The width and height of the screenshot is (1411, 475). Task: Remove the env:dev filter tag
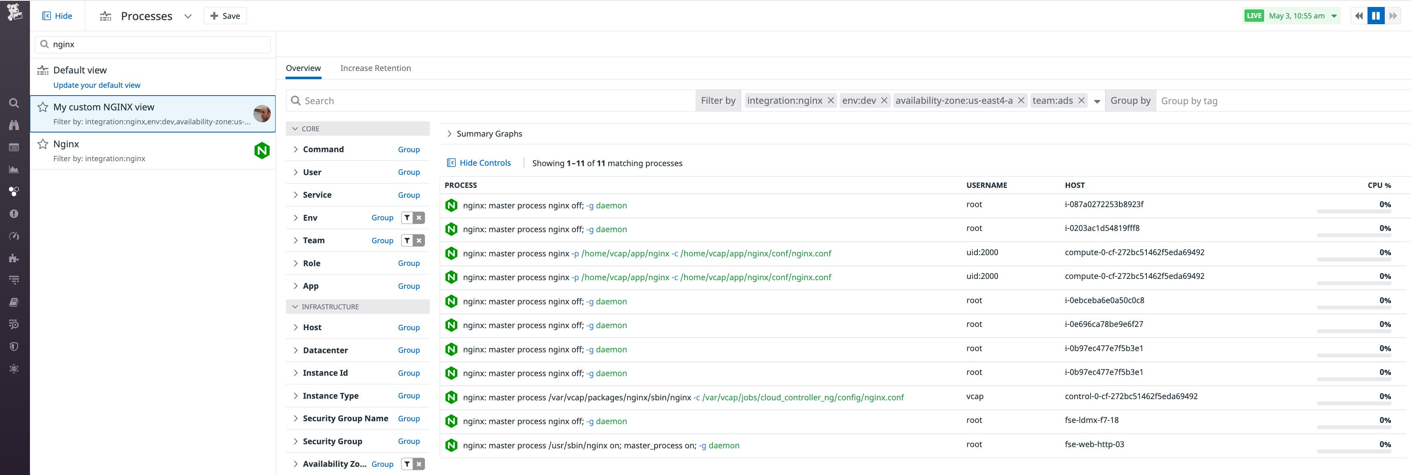883,101
